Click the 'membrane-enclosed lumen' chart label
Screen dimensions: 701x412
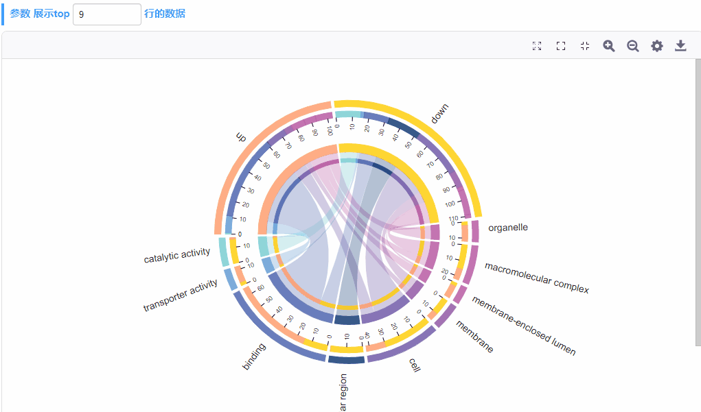pos(524,326)
